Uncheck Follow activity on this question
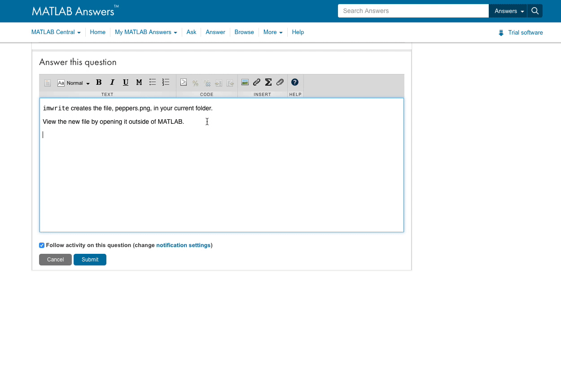The height and width of the screenshot is (365, 561). pos(42,245)
